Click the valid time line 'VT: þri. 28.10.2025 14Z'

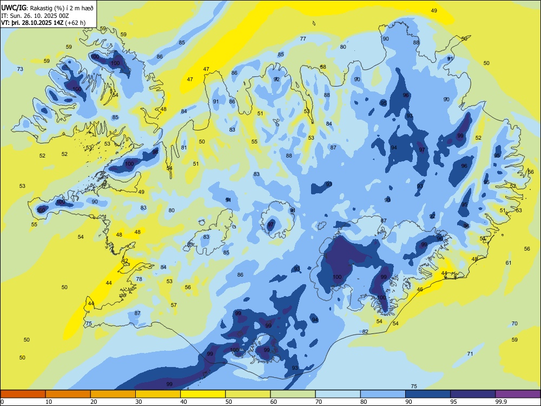click(32, 23)
